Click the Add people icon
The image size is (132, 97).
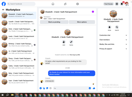64,42
